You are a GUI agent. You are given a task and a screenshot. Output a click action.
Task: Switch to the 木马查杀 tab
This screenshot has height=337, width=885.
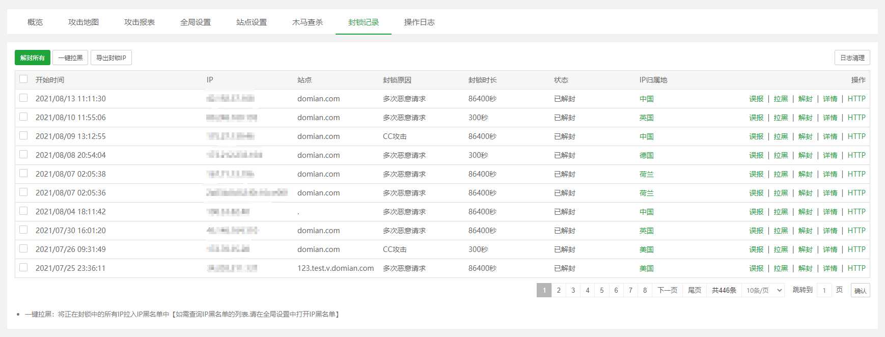coord(308,22)
